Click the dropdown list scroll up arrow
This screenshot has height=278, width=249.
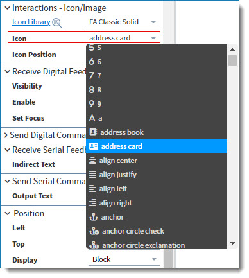[x=232, y=49]
